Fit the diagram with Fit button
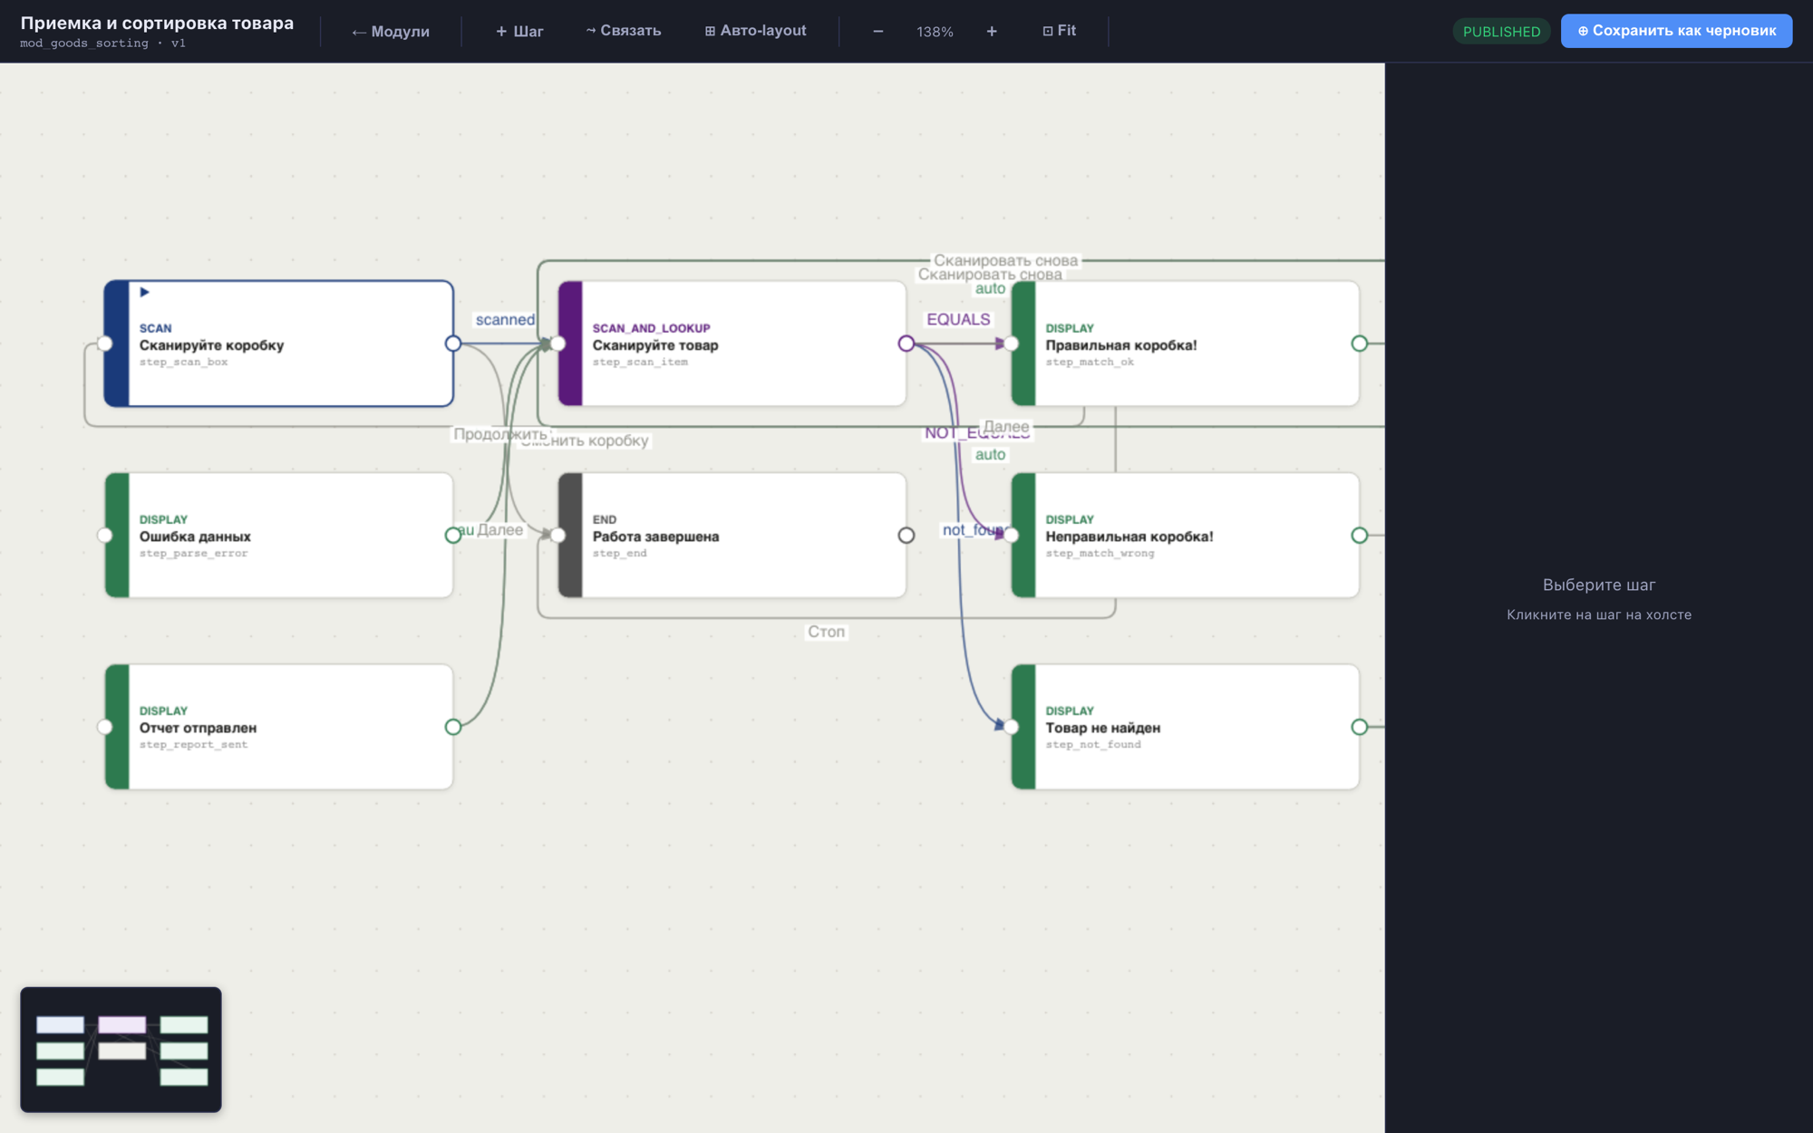Viewport: 1813px width, 1133px height. (1060, 31)
